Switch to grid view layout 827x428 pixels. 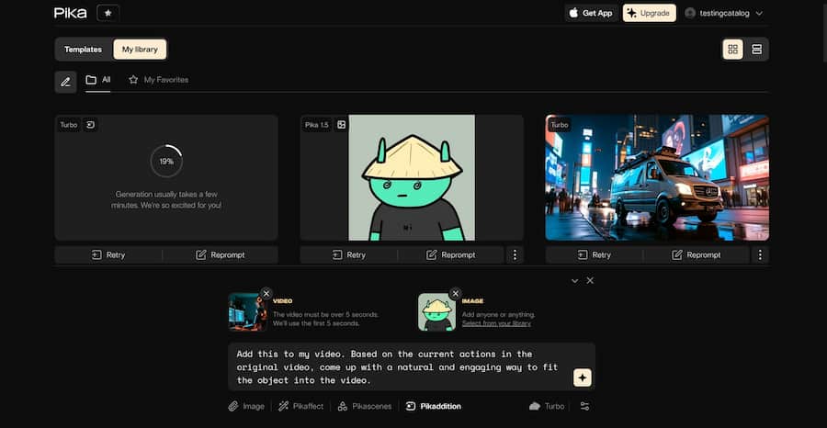click(732, 49)
